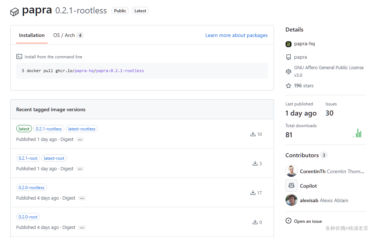The image size is (376, 238).
Task: Open the papra repository link in Details
Action: click(x=301, y=57)
